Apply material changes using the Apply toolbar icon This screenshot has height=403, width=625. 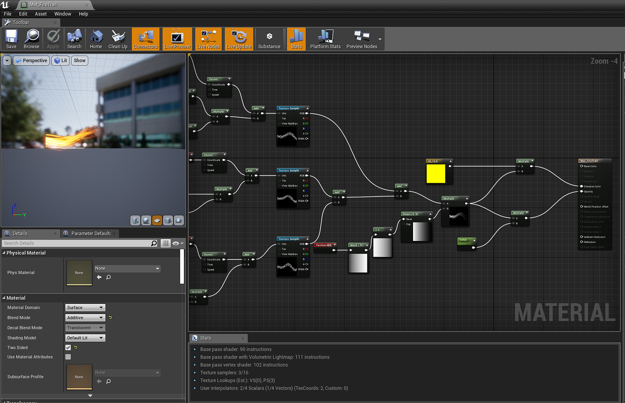point(53,39)
